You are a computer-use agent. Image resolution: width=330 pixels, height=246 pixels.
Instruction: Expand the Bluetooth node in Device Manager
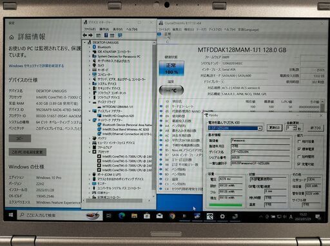[x=90, y=47]
